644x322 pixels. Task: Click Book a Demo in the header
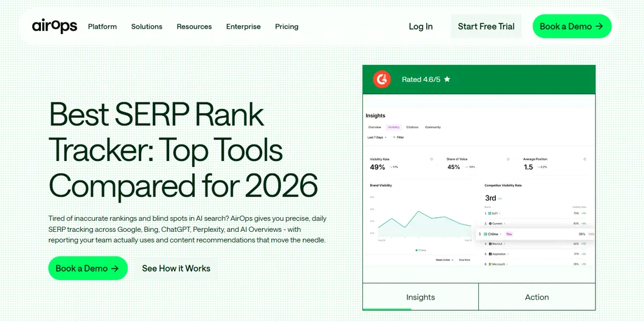point(572,26)
